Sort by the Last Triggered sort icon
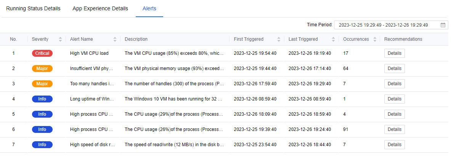The image size is (451, 158). [333, 39]
